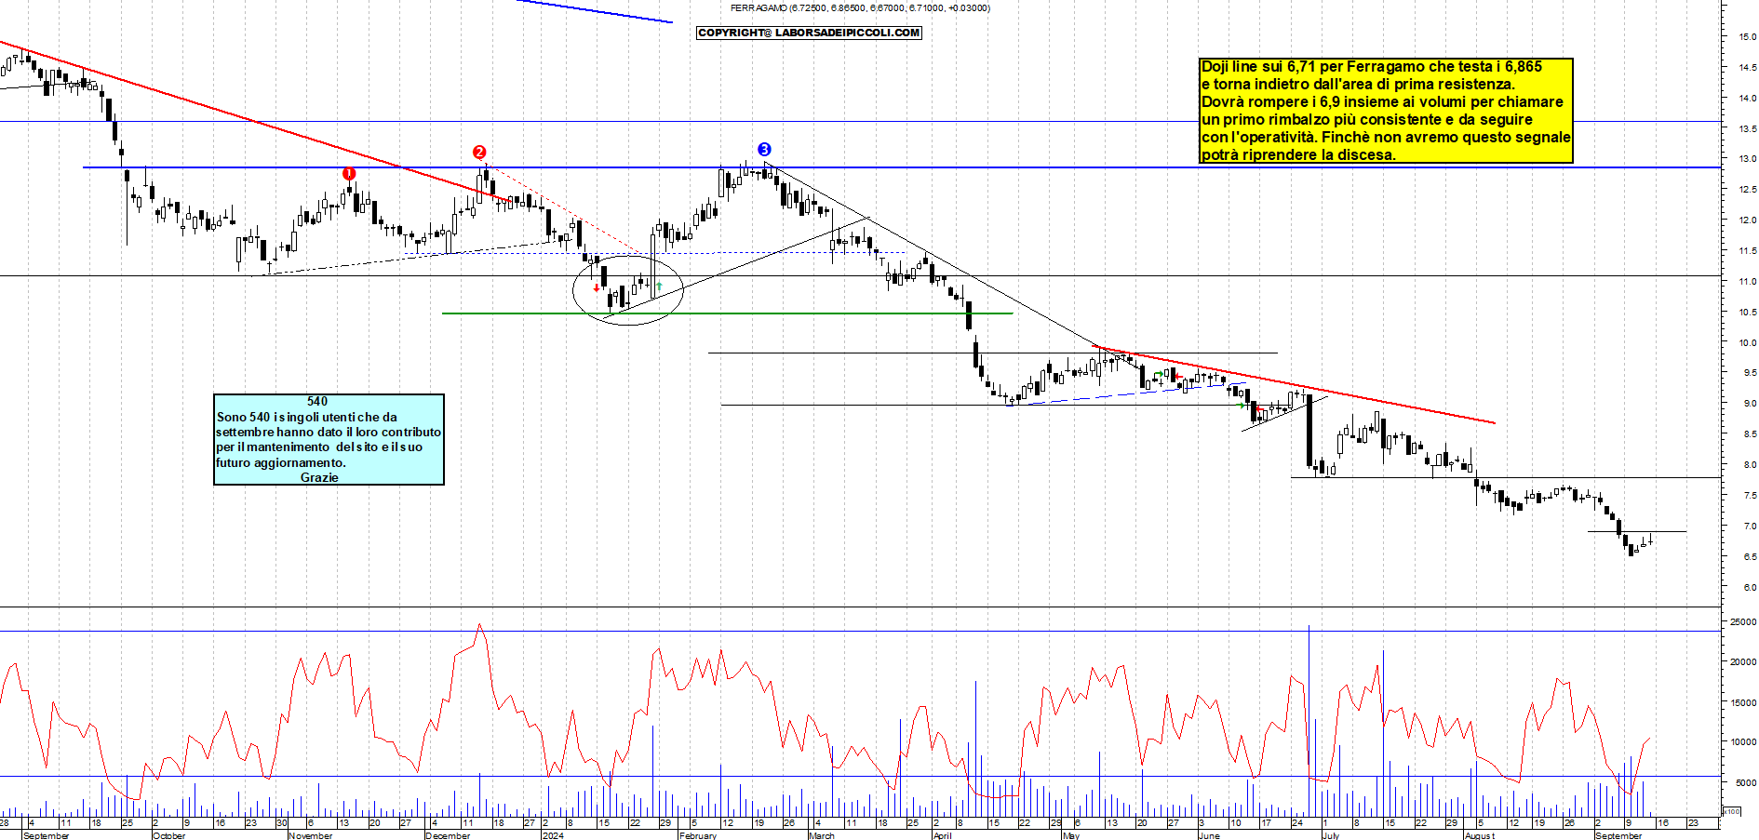The height and width of the screenshot is (840, 1759).
Task: Click the small red down arrow inside the ellipse
Action: [597, 287]
